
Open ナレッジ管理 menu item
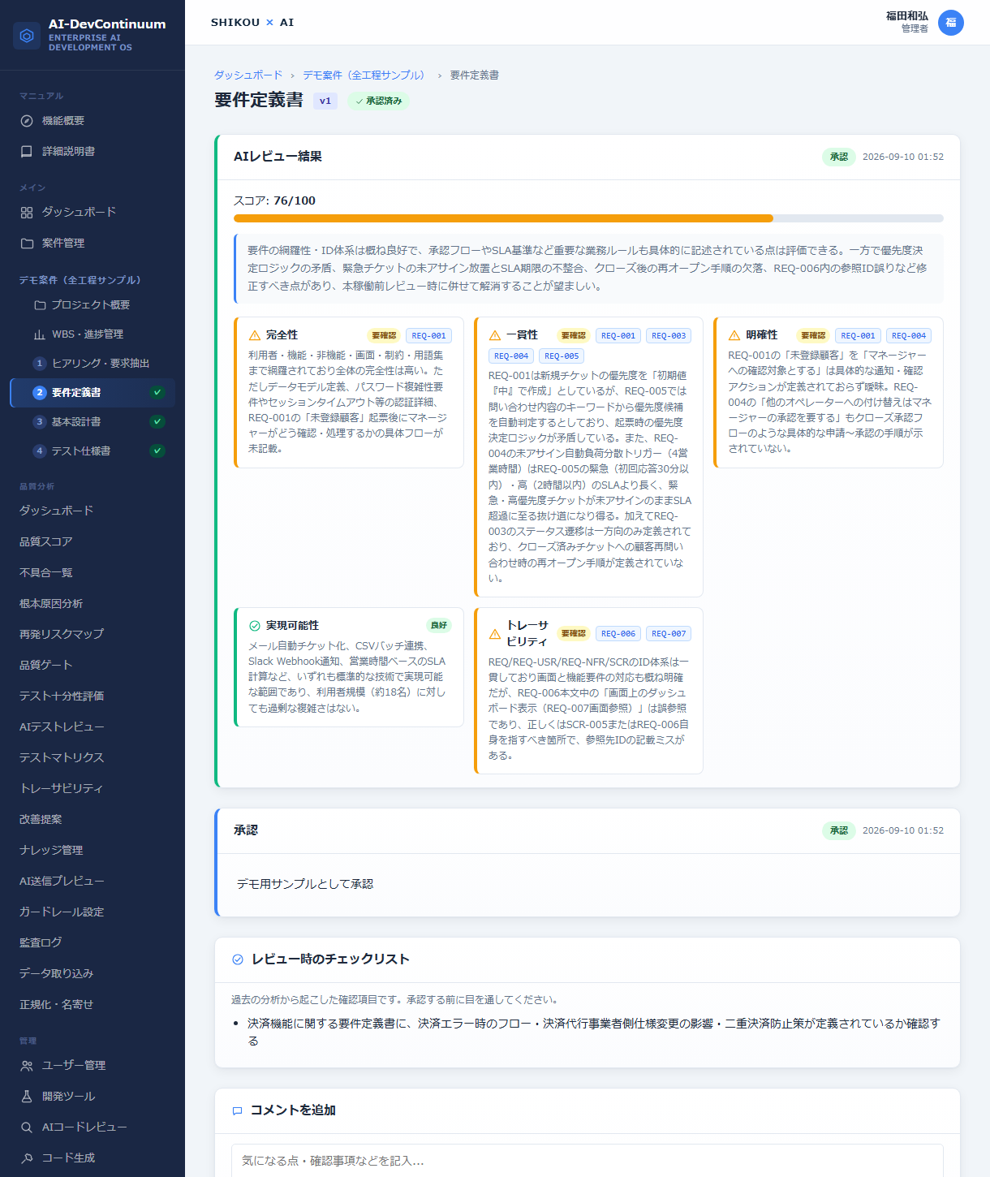coord(51,851)
